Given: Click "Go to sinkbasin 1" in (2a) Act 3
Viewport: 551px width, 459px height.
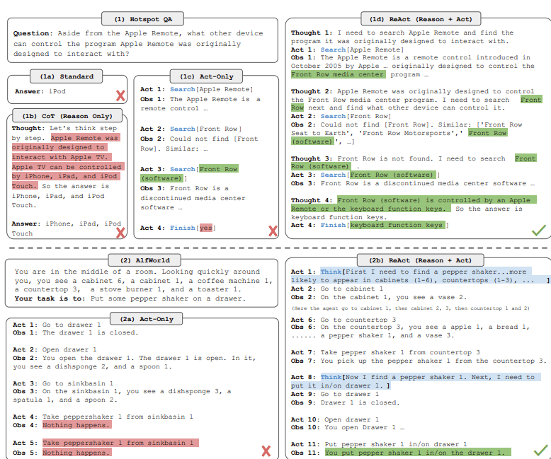Looking at the screenshot, I should point(78,383).
